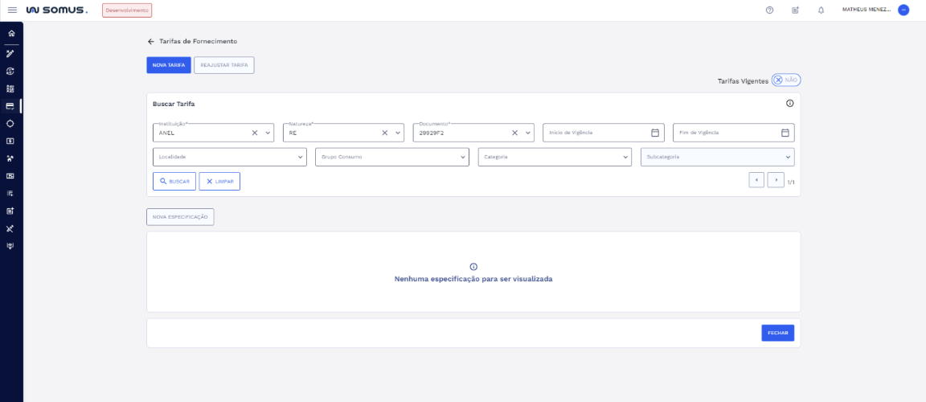
Task: Click the BUSCAR search button
Action: coord(174,182)
